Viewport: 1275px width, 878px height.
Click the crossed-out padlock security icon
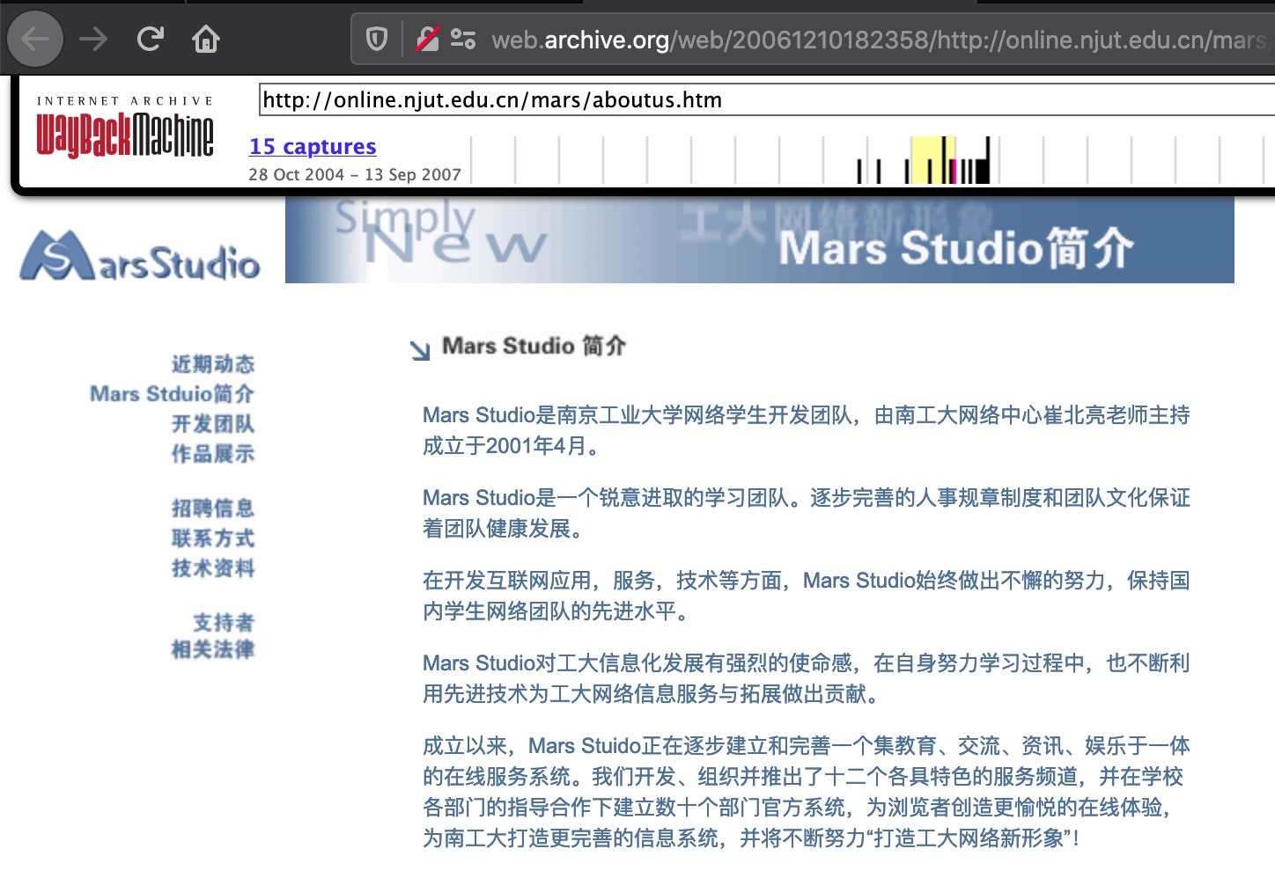coord(427,40)
